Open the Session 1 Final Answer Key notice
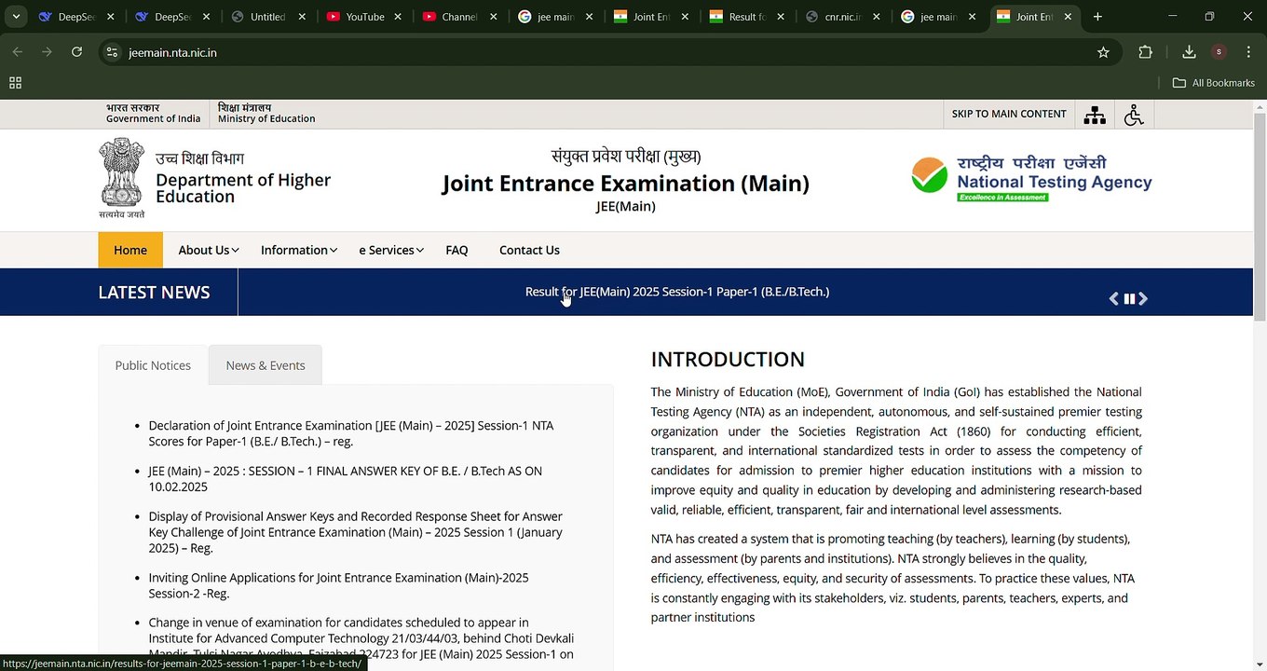Screen dimensions: 1267x671 (346, 479)
